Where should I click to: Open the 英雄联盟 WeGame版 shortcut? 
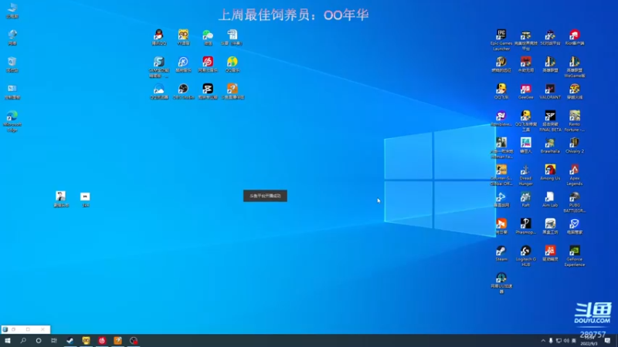tap(574, 67)
